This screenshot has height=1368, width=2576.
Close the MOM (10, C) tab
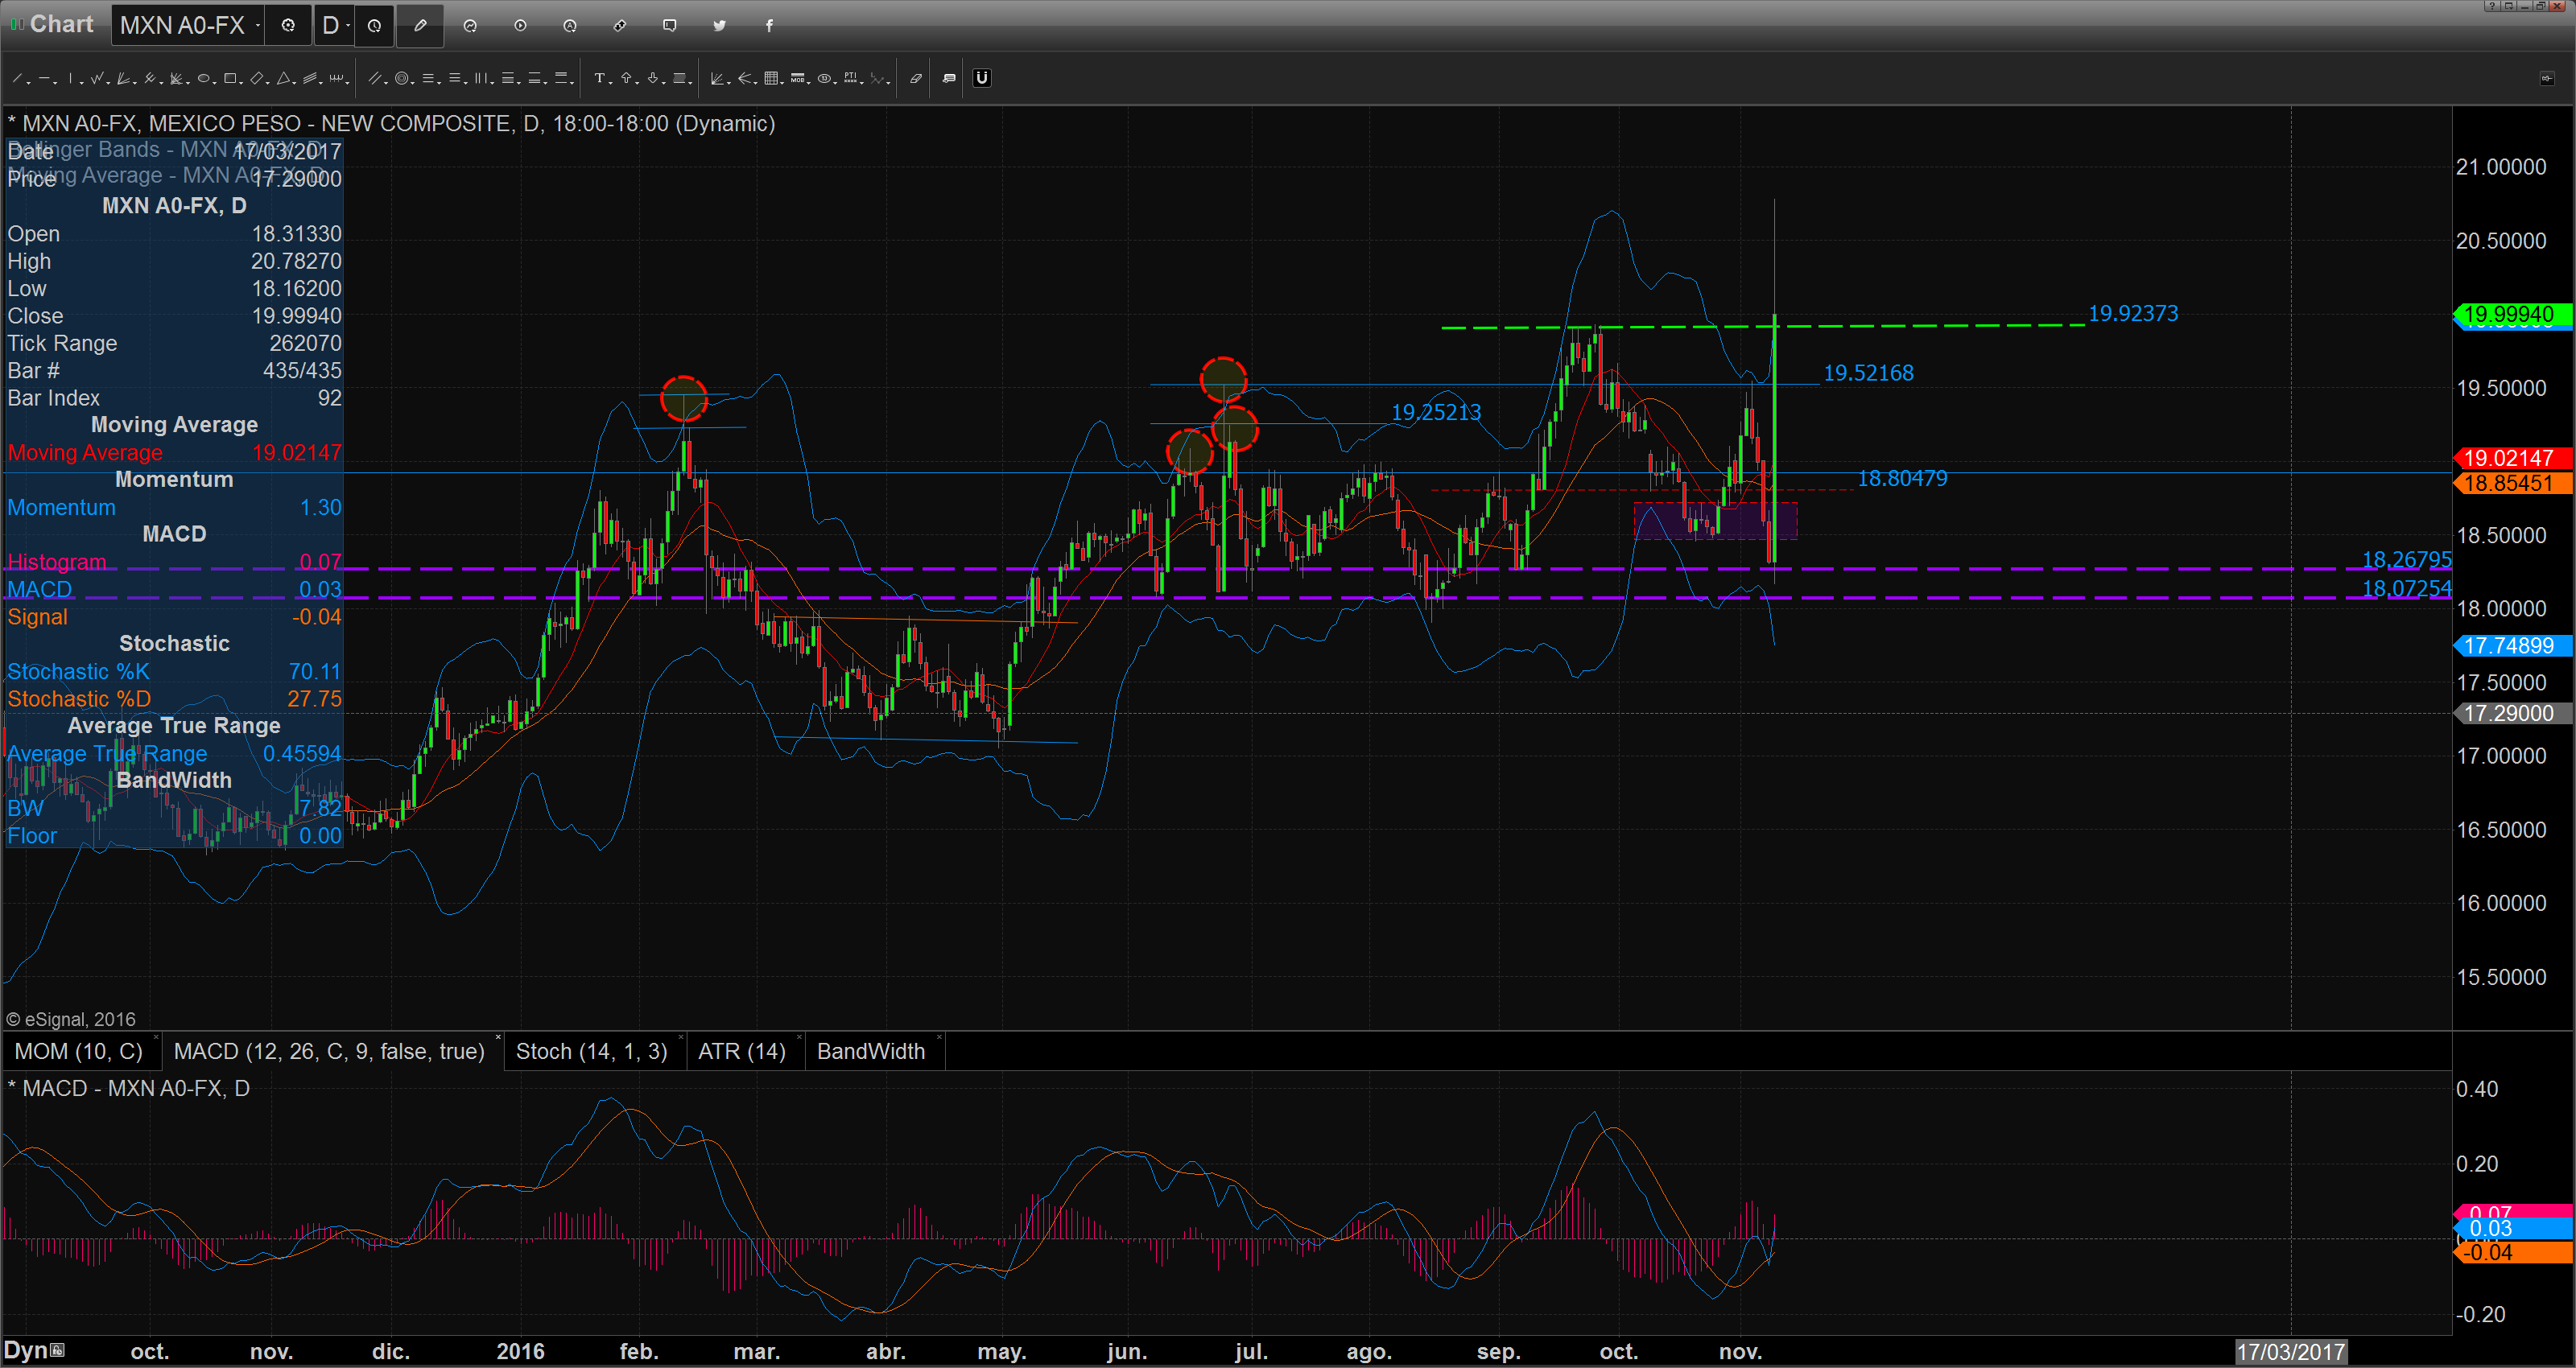point(156,1037)
